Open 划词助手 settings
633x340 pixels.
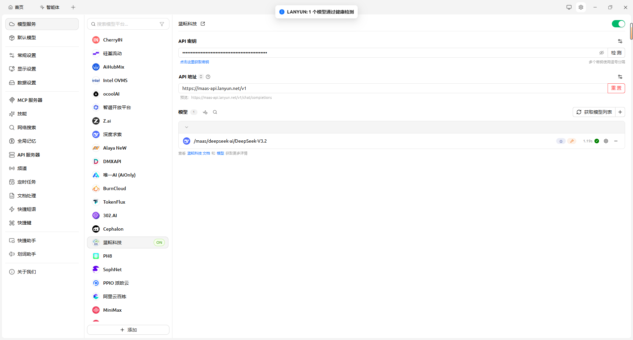[x=42, y=254]
